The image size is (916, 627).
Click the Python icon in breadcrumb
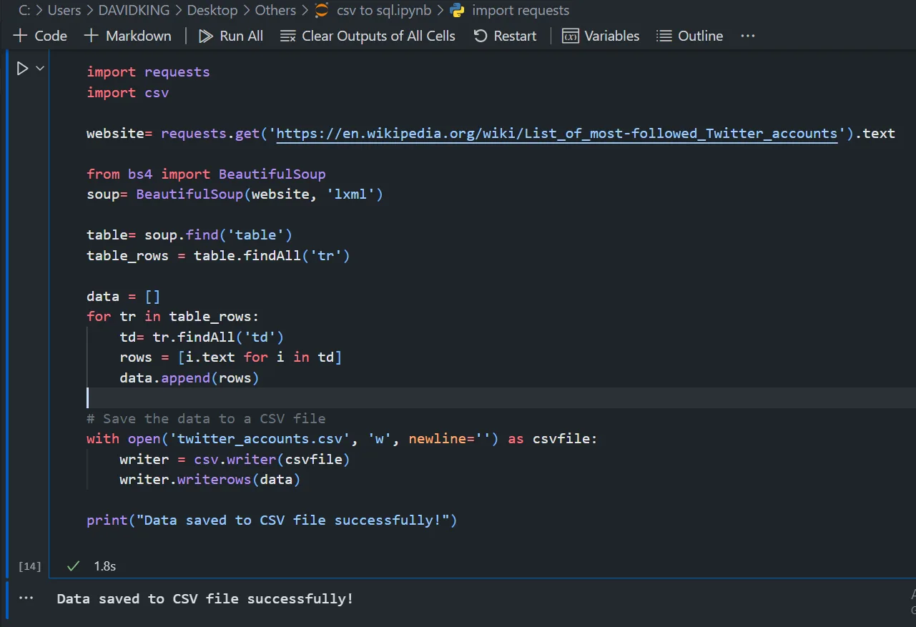click(458, 11)
